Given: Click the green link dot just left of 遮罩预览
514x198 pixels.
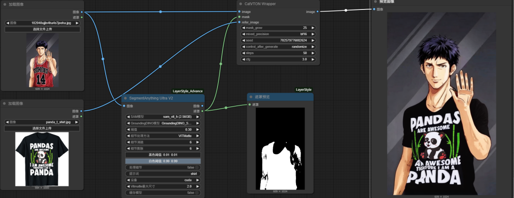Looking at the screenshot, I should click(x=226, y=108).
